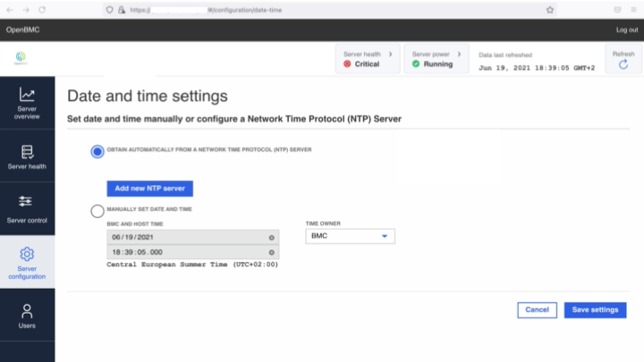Clear the date field with its X icon
The image size is (644, 362).
tap(272, 238)
